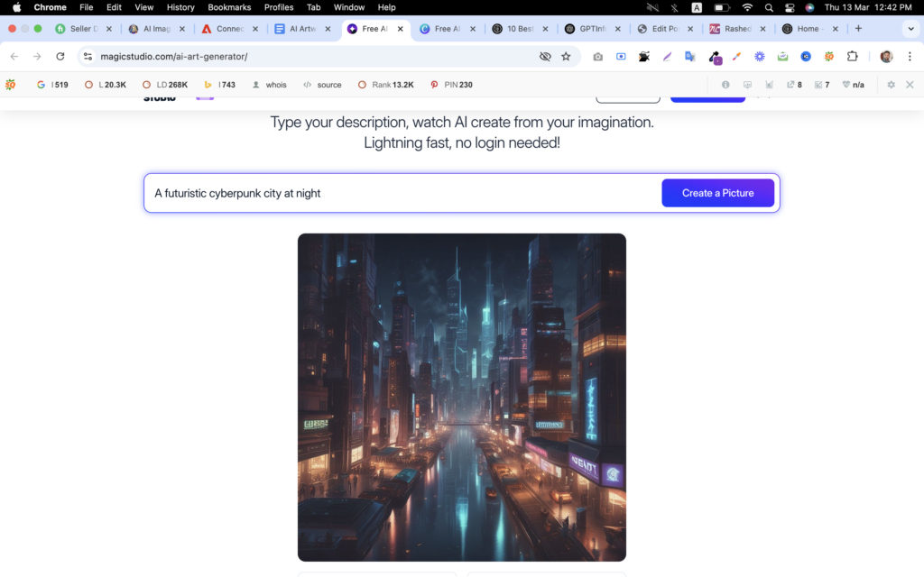
Task: Open the Chrome app menu in the menu bar
Action: (x=51, y=7)
